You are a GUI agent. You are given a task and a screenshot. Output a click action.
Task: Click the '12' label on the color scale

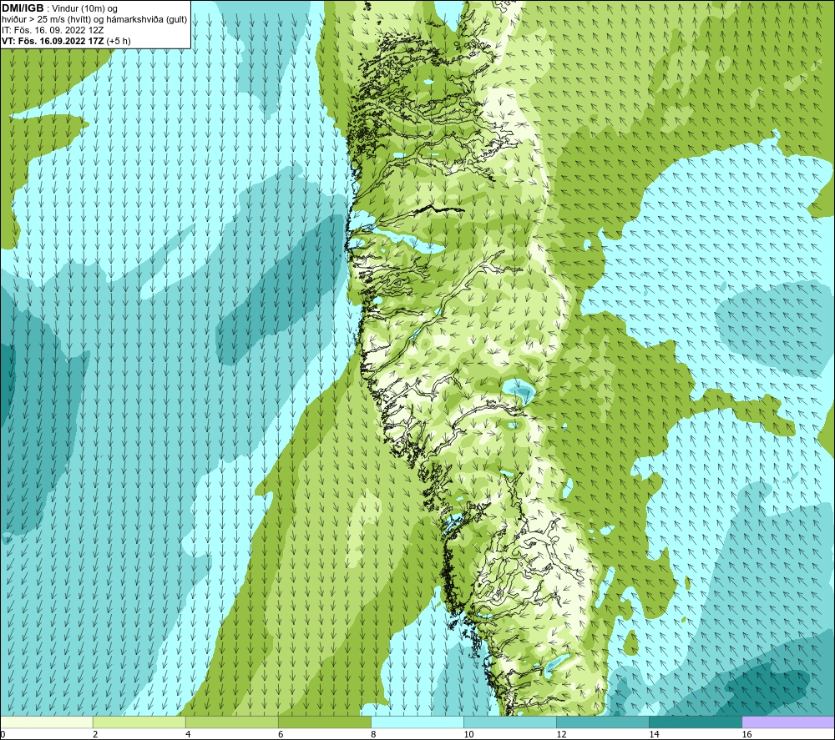[x=561, y=735]
